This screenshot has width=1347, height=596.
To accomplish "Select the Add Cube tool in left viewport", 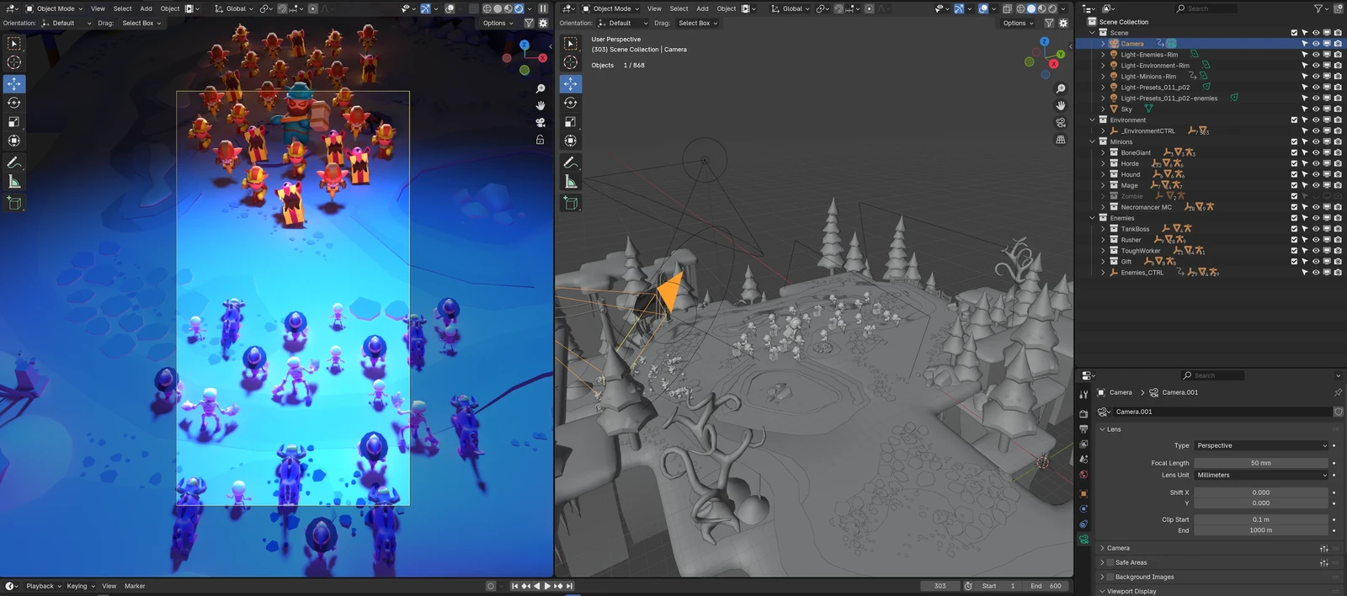I will [14, 203].
